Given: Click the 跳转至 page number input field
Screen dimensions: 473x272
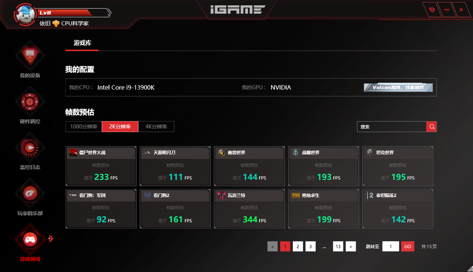Looking at the screenshot, I should (x=391, y=246).
